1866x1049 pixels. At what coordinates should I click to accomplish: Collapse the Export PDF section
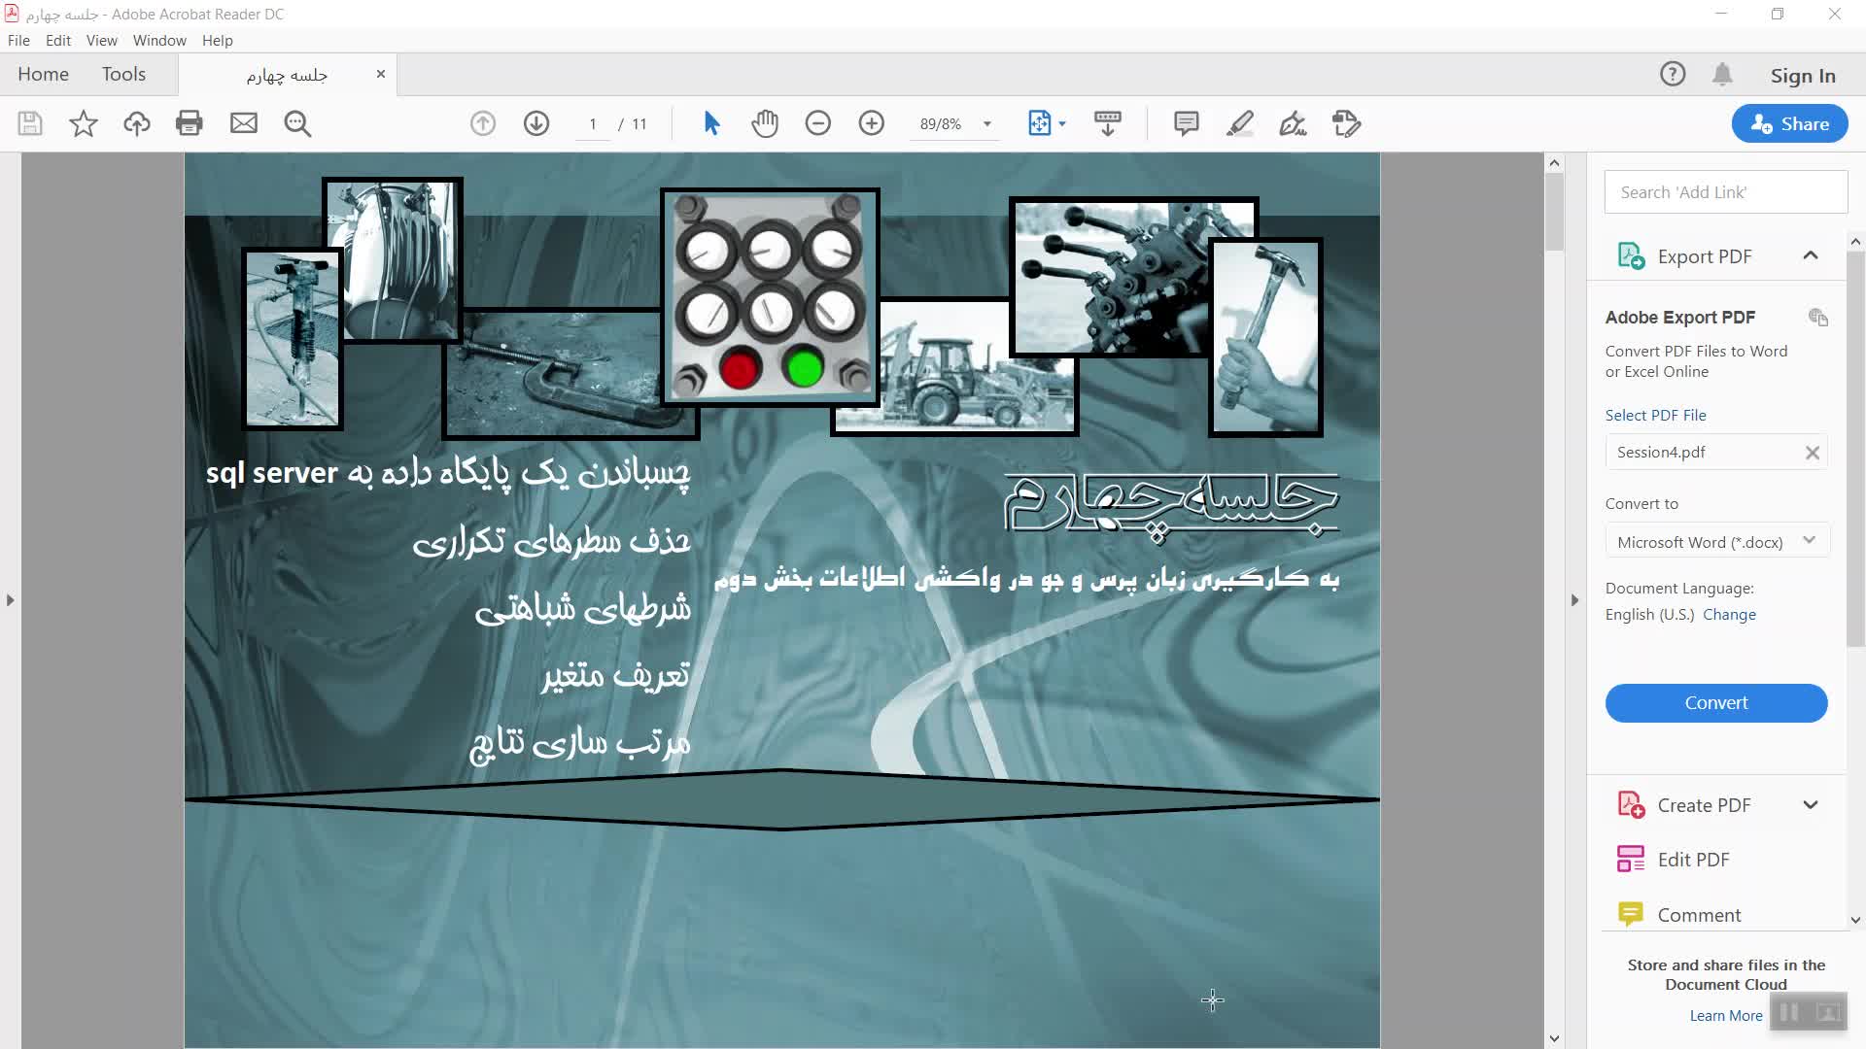point(1810,256)
